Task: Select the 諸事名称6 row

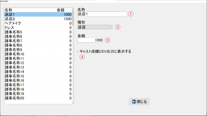Action: (38, 36)
